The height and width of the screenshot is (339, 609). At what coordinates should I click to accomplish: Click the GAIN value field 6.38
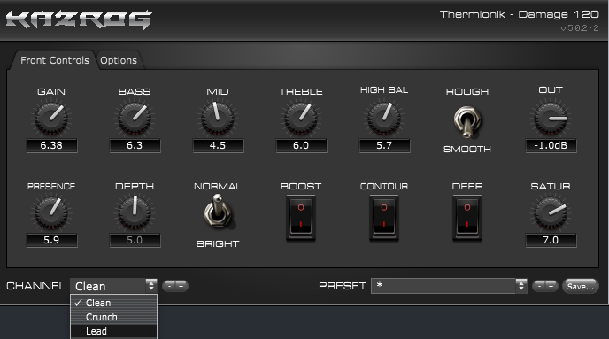51,145
